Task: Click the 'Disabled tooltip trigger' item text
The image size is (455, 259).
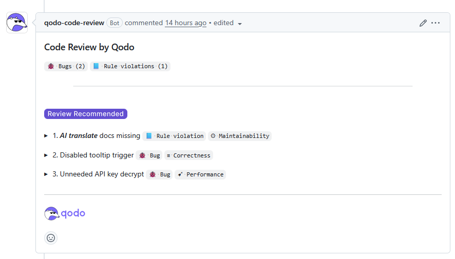Action: click(97, 155)
